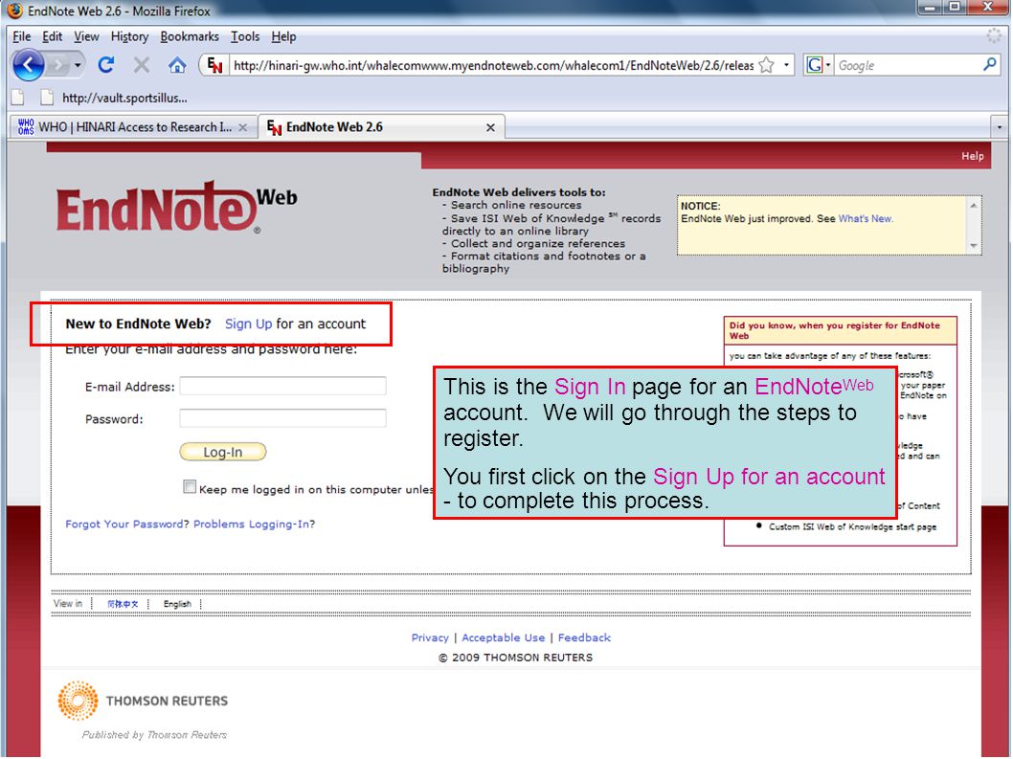
Task: Open the address bar history dropdown arrow
Action: tap(786, 65)
